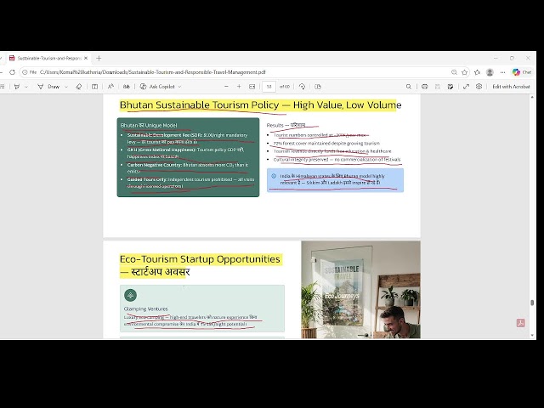Click the Glamping Ventures round icon
The image size is (544, 408).
pyautogui.click(x=130, y=295)
